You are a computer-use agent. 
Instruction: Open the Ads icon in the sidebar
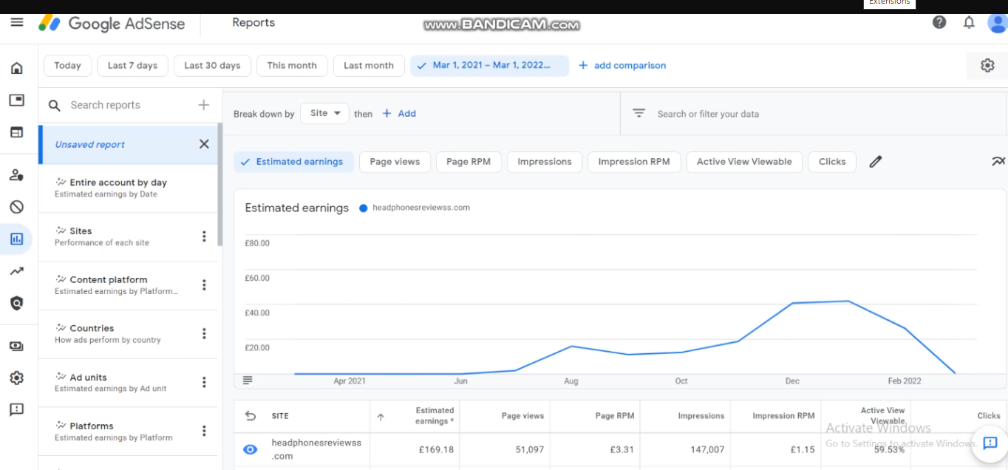pos(16,101)
